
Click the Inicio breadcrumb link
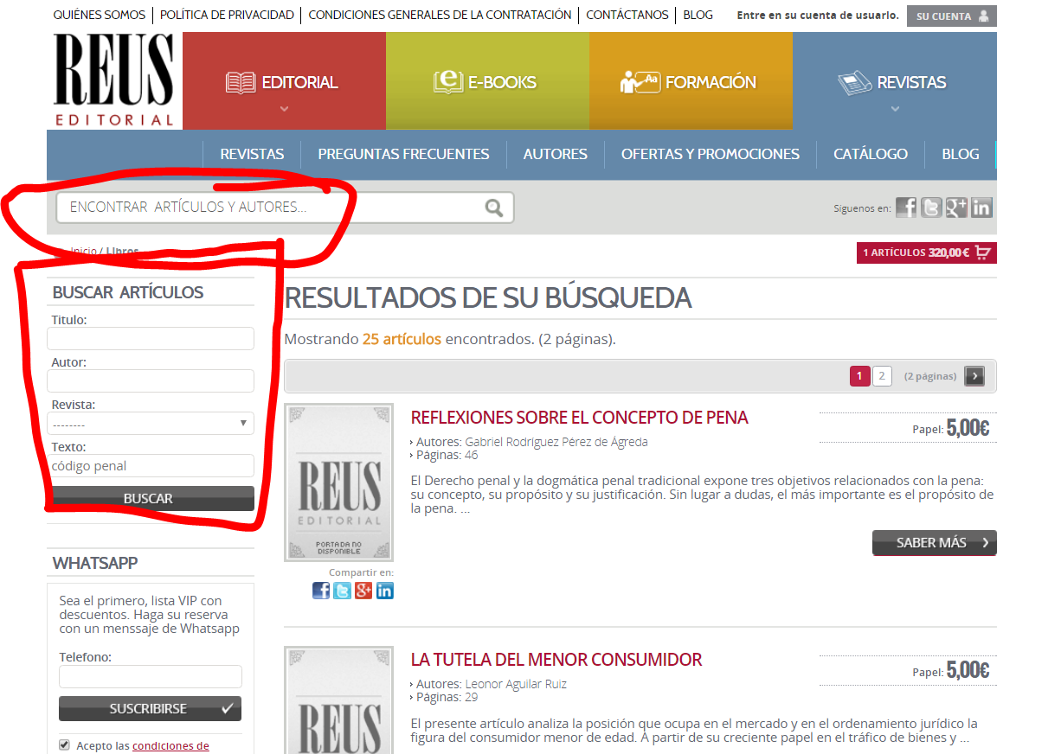coord(84,251)
